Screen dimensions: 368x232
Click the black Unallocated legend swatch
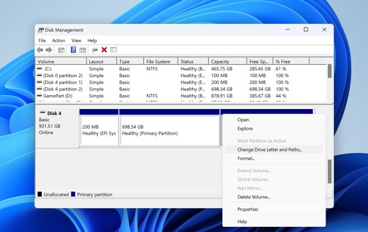tap(39, 194)
